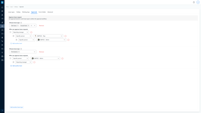The image size is (201, 113).
Task: Switch to the Leave types tab
Action: (x=11, y=12)
